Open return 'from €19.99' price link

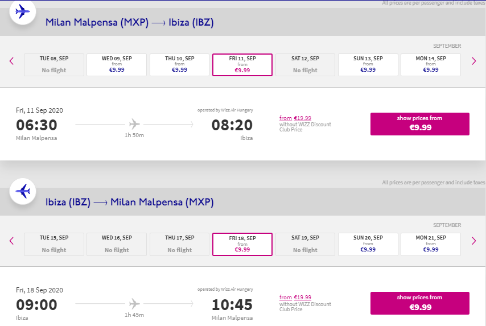[x=295, y=298]
